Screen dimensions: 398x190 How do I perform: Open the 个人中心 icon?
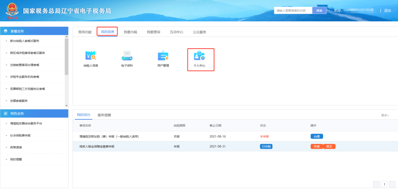pyautogui.click(x=199, y=56)
